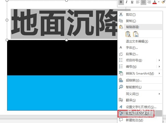Click the numbering list icon
166x123 pixels.
click(121, 66)
